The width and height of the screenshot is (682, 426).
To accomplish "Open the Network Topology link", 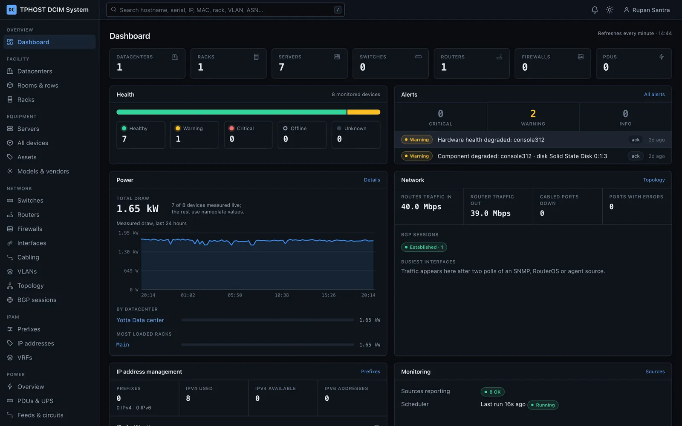I will pyautogui.click(x=654, y=180).
